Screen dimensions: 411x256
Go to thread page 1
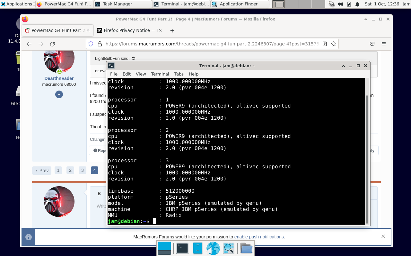tap(58, 170)
